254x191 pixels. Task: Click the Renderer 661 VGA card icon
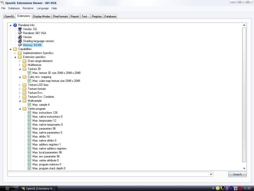coord(20,33)
